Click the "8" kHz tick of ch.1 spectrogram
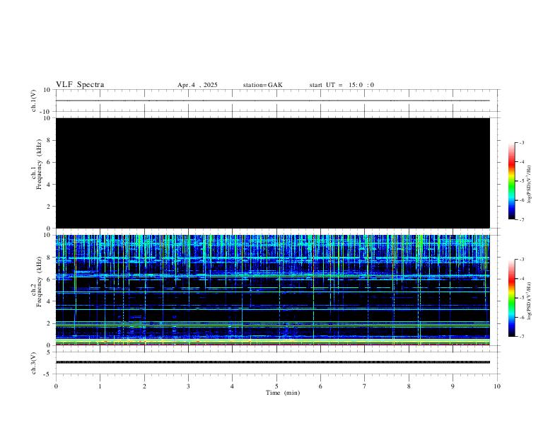The height and width of the screenshot is (433, 560). click(x=49, y=140)
